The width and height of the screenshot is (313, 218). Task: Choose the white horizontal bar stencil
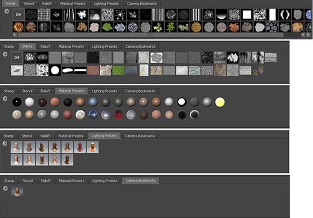pos(80,70)
